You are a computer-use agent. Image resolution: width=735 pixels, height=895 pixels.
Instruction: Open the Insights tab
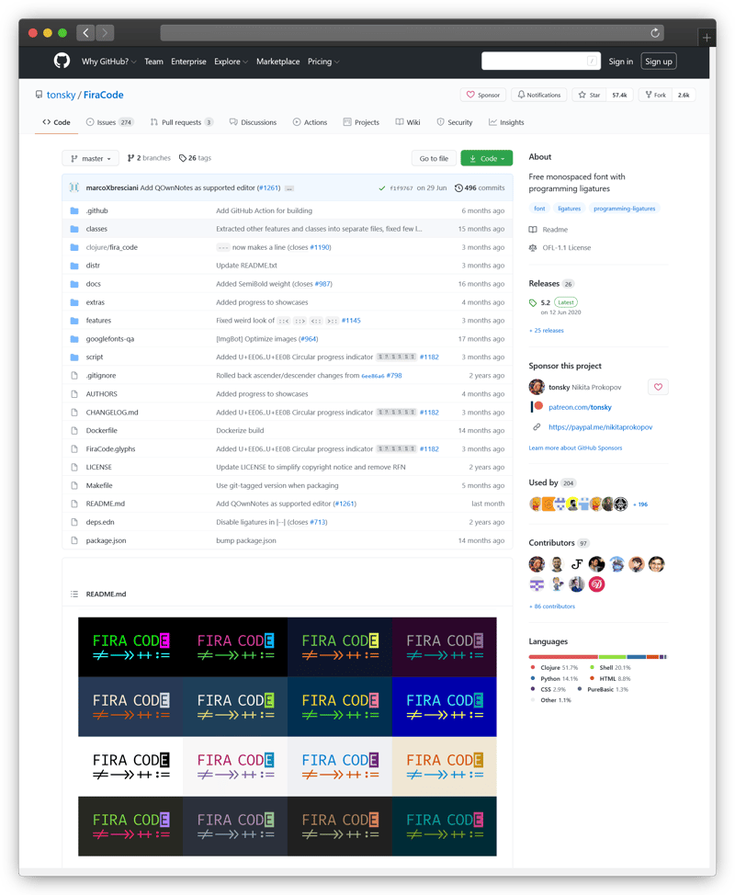point(506,122)
